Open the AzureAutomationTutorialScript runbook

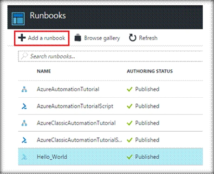point(75,107)
